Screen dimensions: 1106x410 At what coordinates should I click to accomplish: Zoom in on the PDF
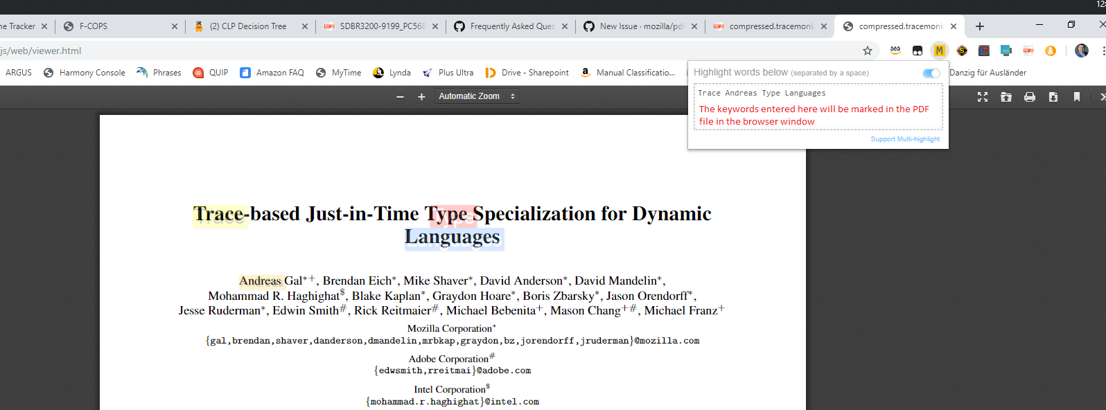click(x=421, y=97)
